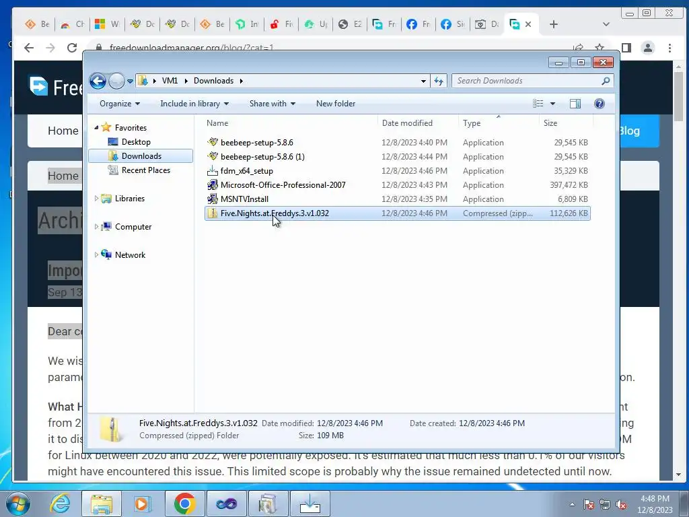Open the Organize menu
Screen dimensions: 689x517
coord(120,104)
